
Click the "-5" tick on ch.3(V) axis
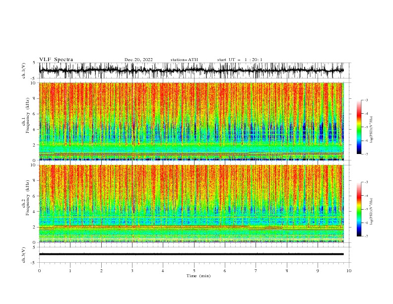tap(33, 263)
